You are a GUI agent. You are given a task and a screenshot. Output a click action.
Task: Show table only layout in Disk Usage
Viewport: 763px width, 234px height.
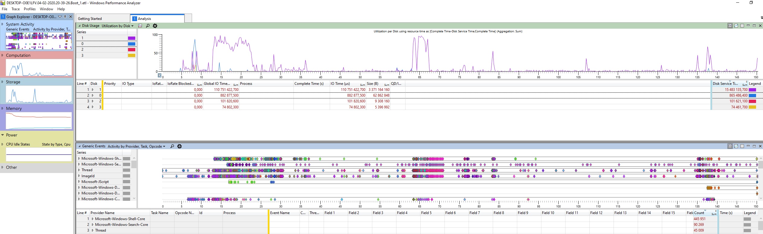(742, 26)
